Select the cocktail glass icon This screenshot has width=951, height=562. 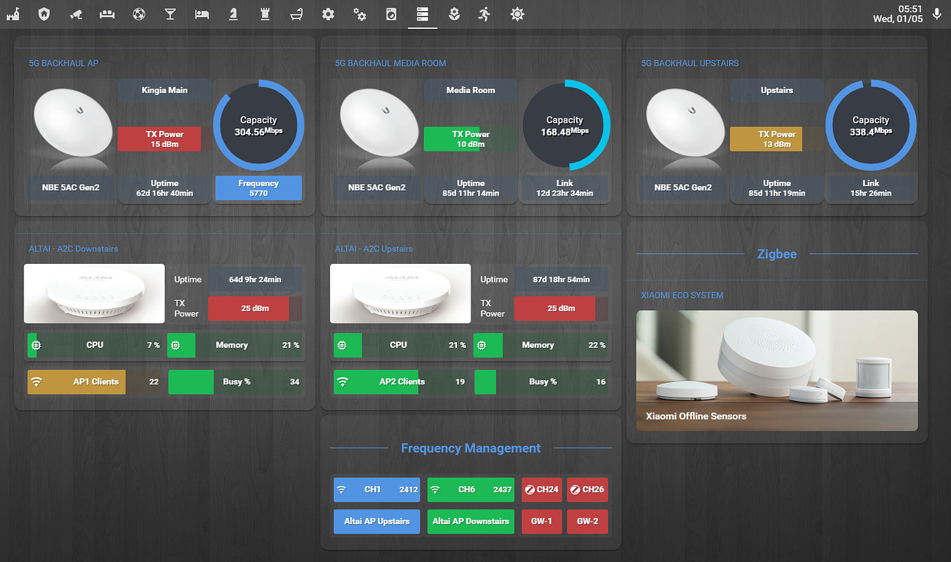click(x=170, y=14)
